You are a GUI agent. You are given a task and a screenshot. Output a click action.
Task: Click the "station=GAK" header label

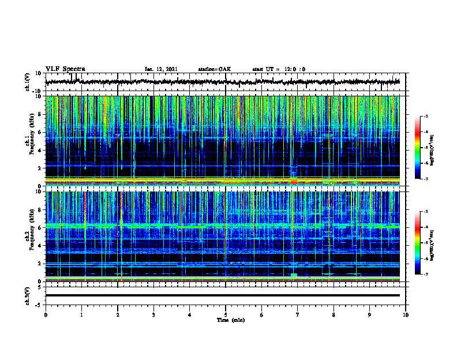(215, 69)
